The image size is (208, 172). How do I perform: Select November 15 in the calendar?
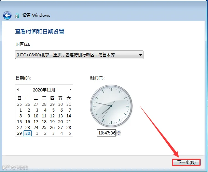19,121
